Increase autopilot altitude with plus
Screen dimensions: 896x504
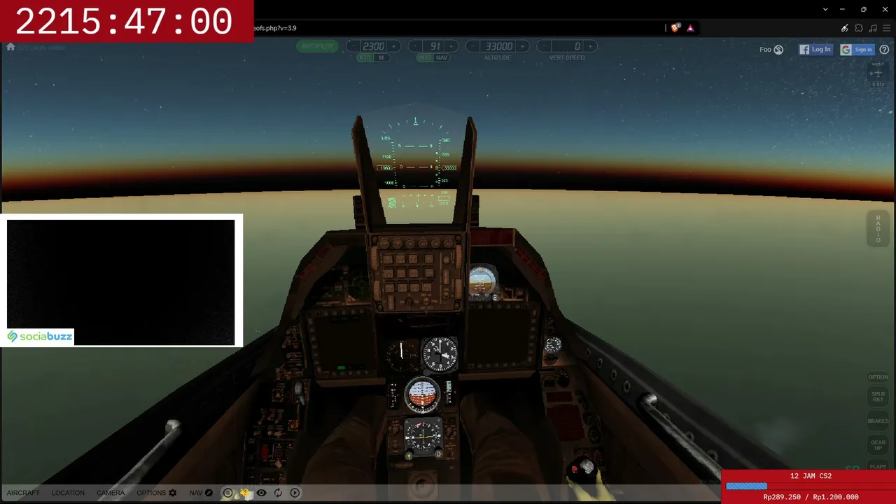click(x=523, y=46)
